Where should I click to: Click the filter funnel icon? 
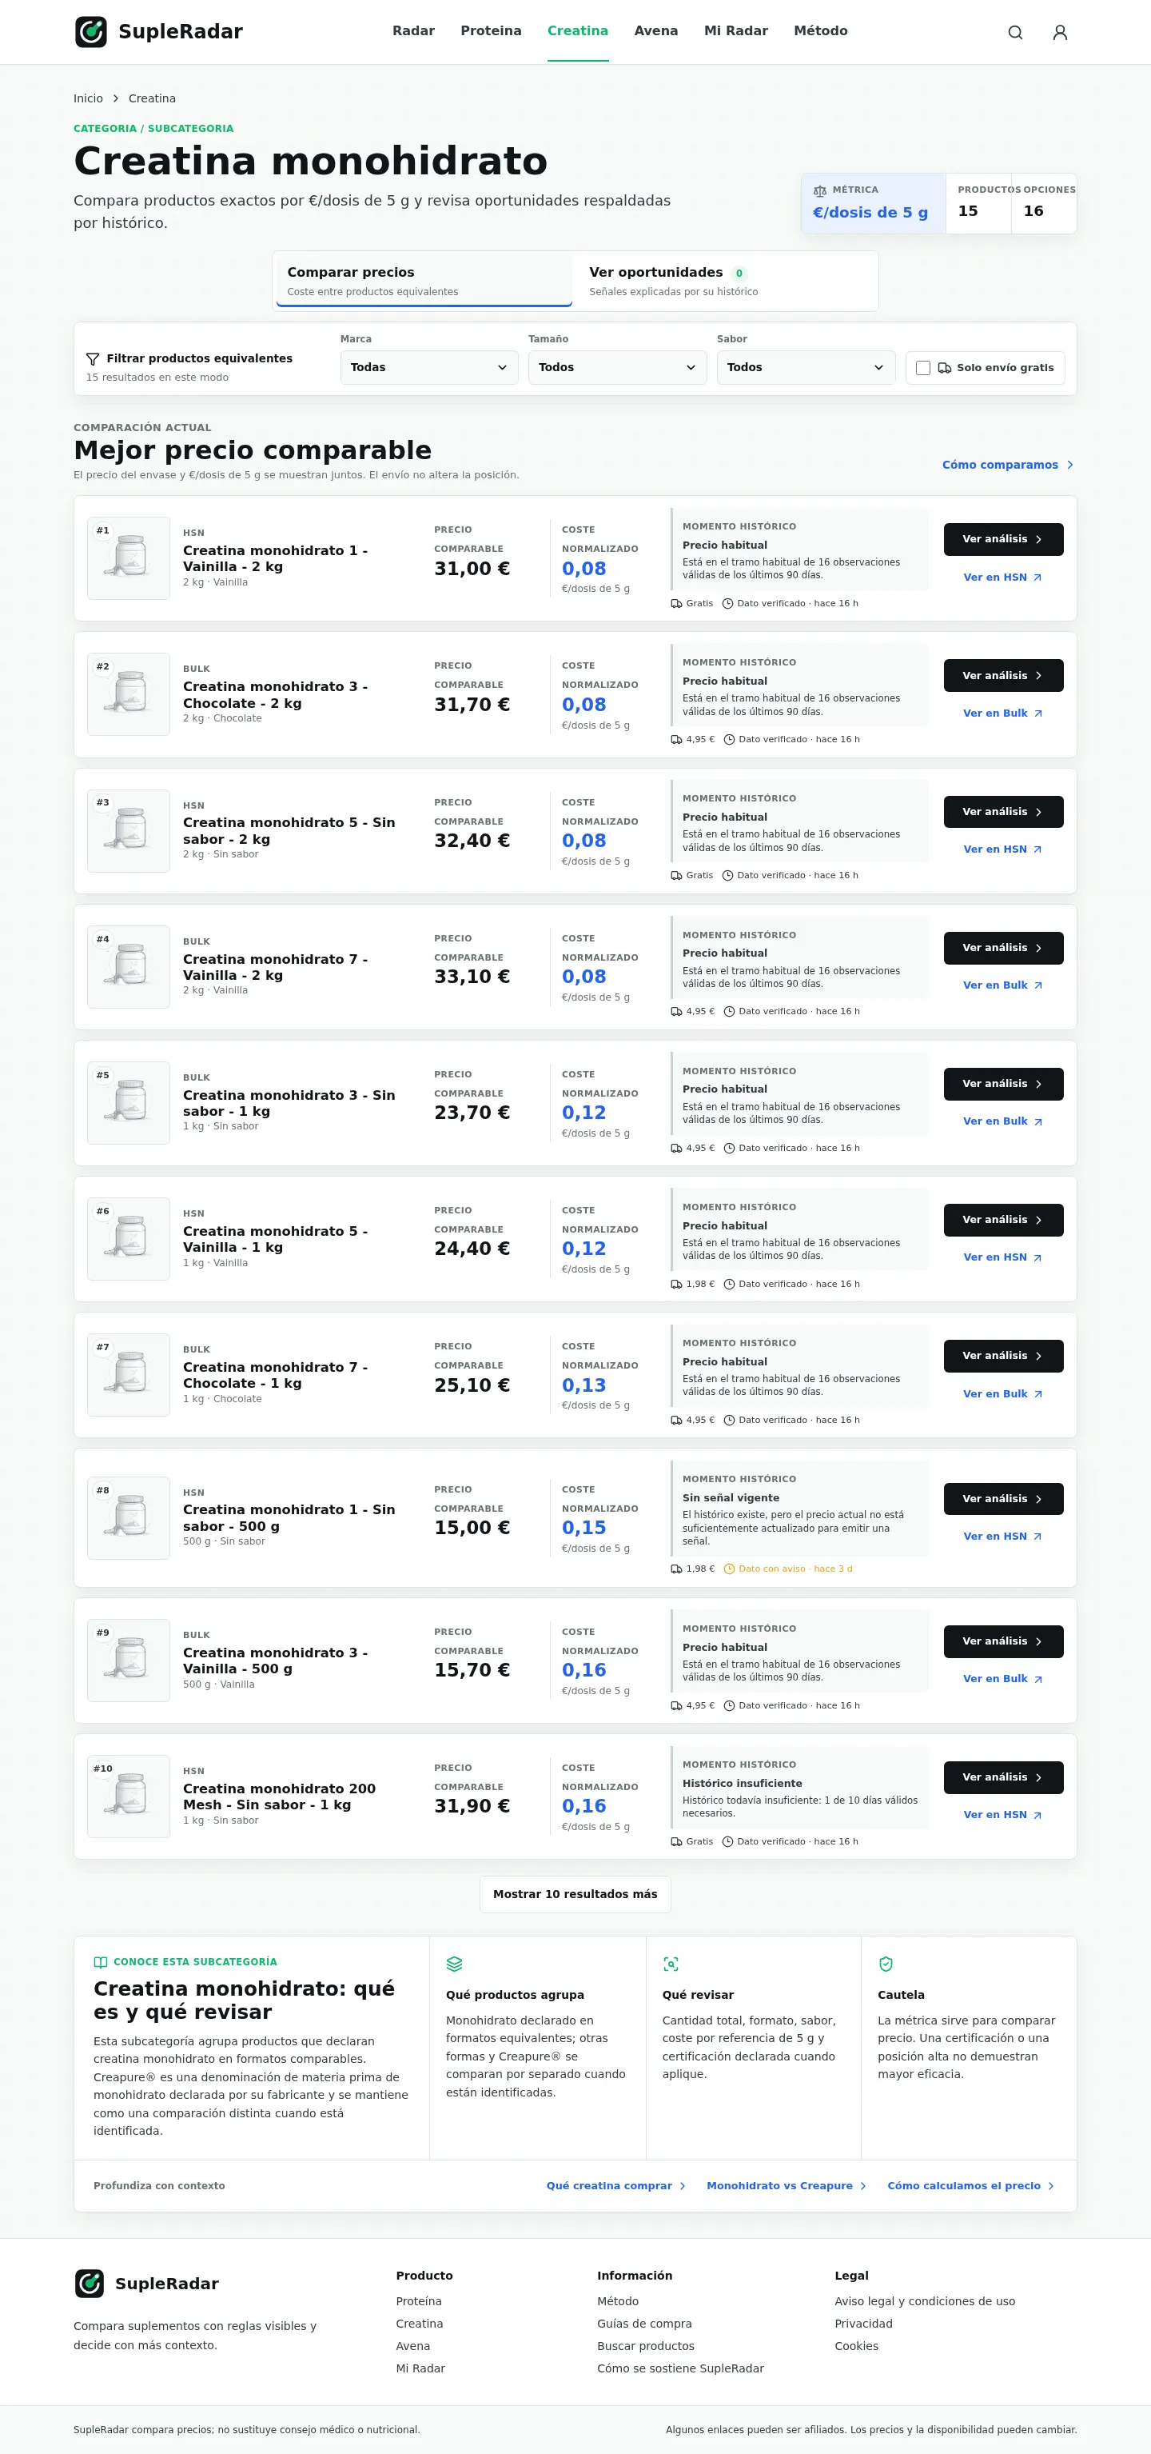tap(93, 359)
